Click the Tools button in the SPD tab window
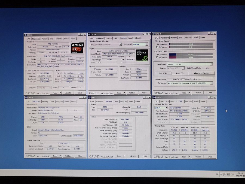 184,157
